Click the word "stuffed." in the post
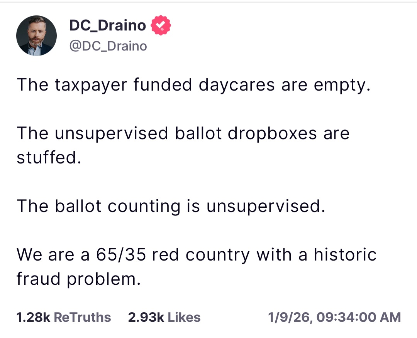Screen dimensions: 417x338 coord(49,158)
